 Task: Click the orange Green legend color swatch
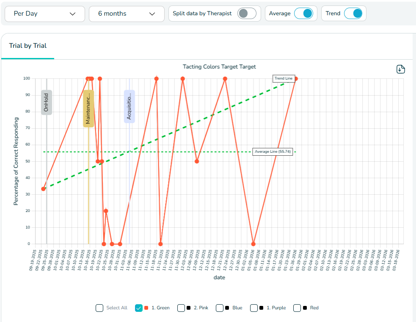coord(146,308)
